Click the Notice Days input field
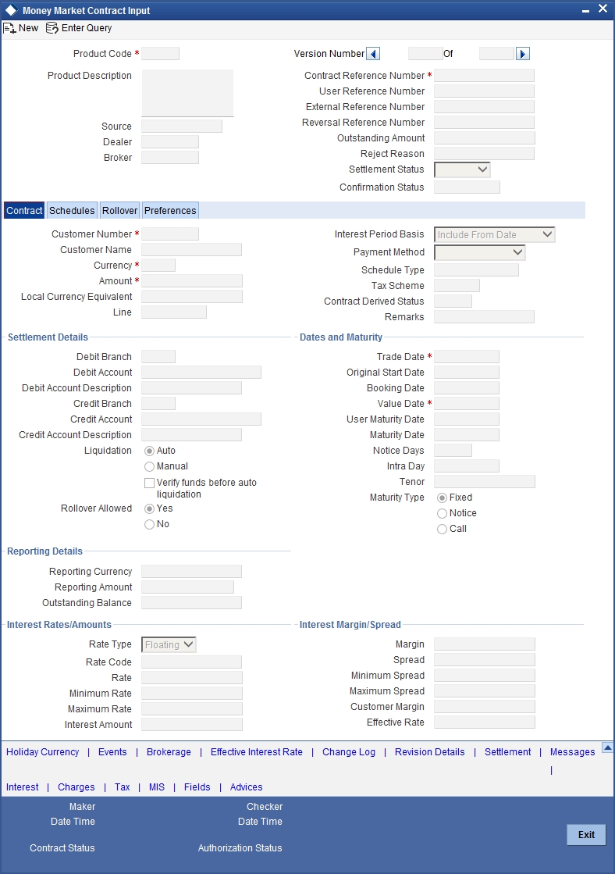 coord(453,451)
